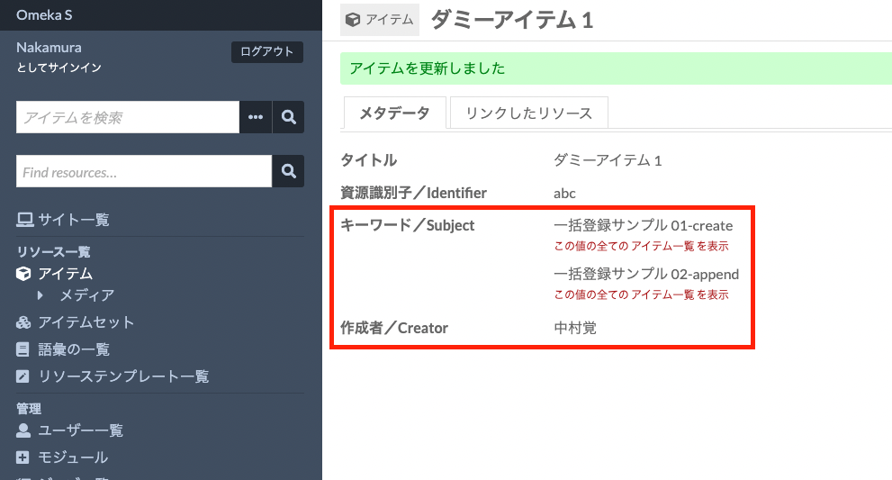Click the キーワード／Subject label
This screenshot has height=480, width=892.
click(408, 225)
